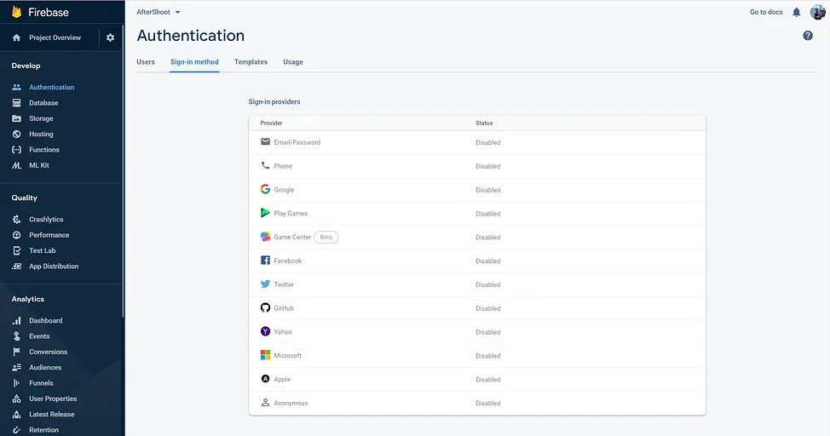Click the App Distribution icon
This screenshot has height=436, width=830.
16,267
